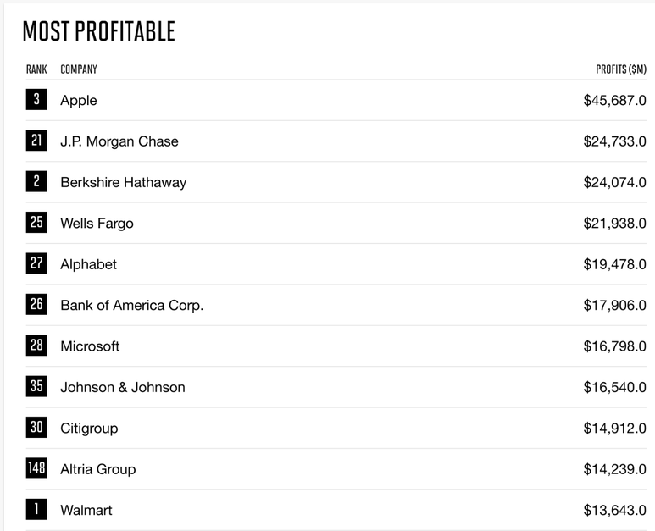Screen dimensions: 655x531
Task: Open the Citigroup company link
Action: (89, 428)
